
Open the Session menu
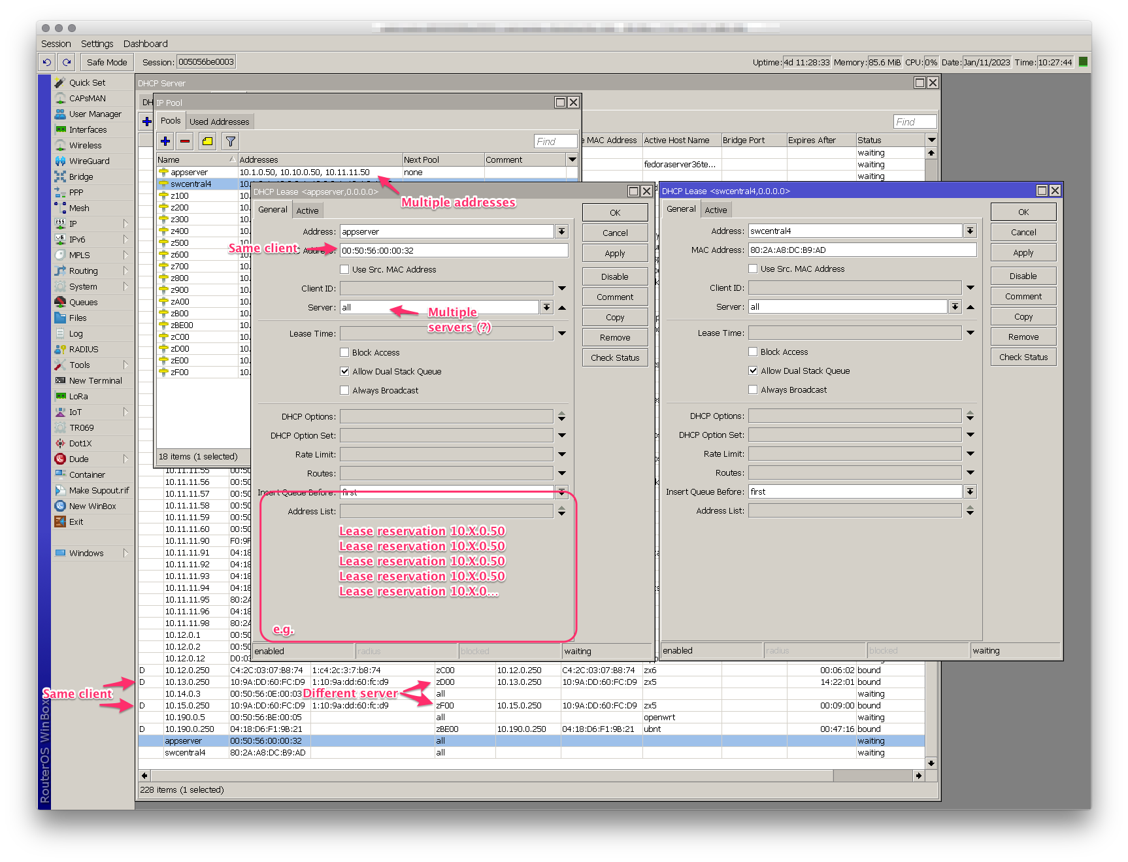[x=56, y=44]
